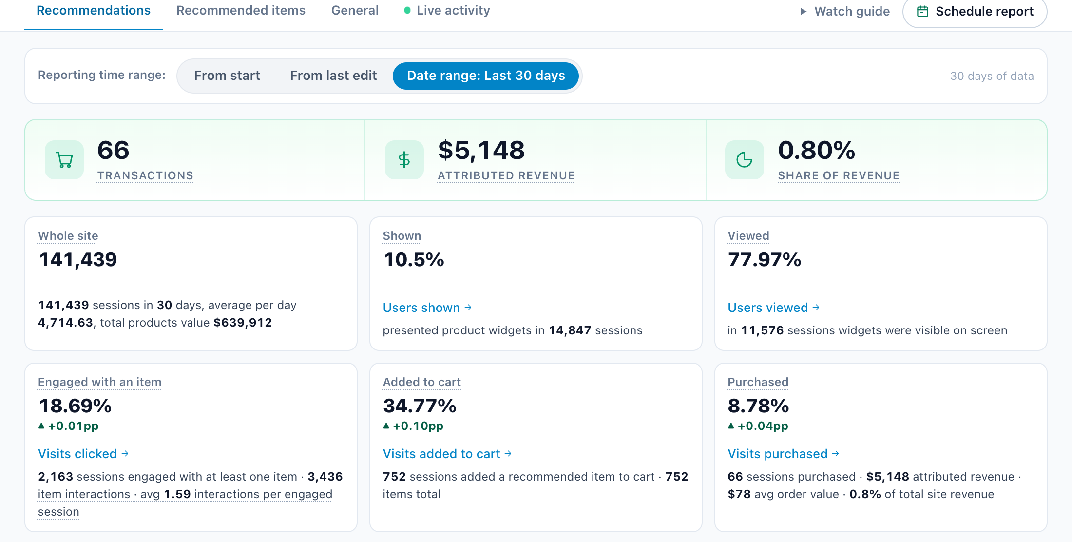Click the arrow next to Visits clicked
Image resolution: width=1072 pixels, height=542 pixels.
[125, 453]
